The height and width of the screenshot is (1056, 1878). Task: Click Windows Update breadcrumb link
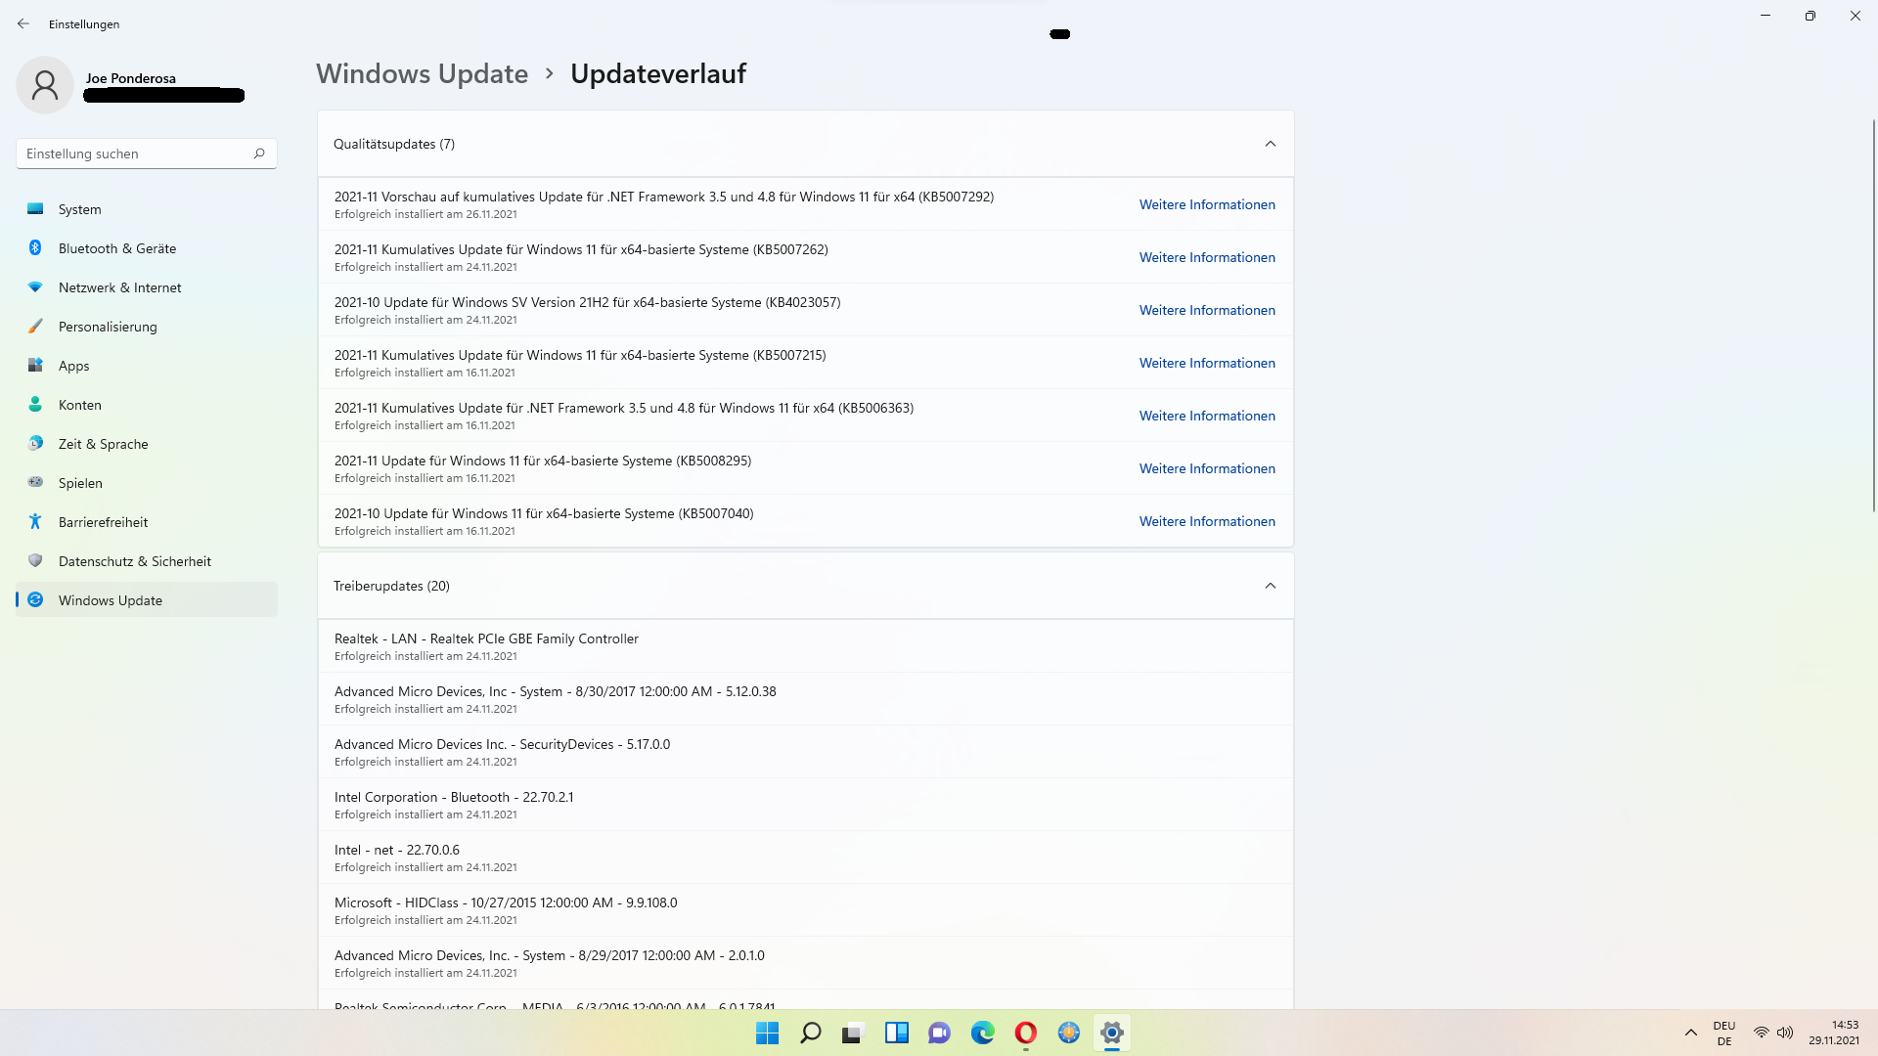coord(422,73)
